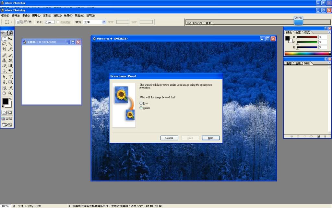Select the Print radio option
Screen dimensions: 332x208
pyautogui.click(x=141, y=103)
